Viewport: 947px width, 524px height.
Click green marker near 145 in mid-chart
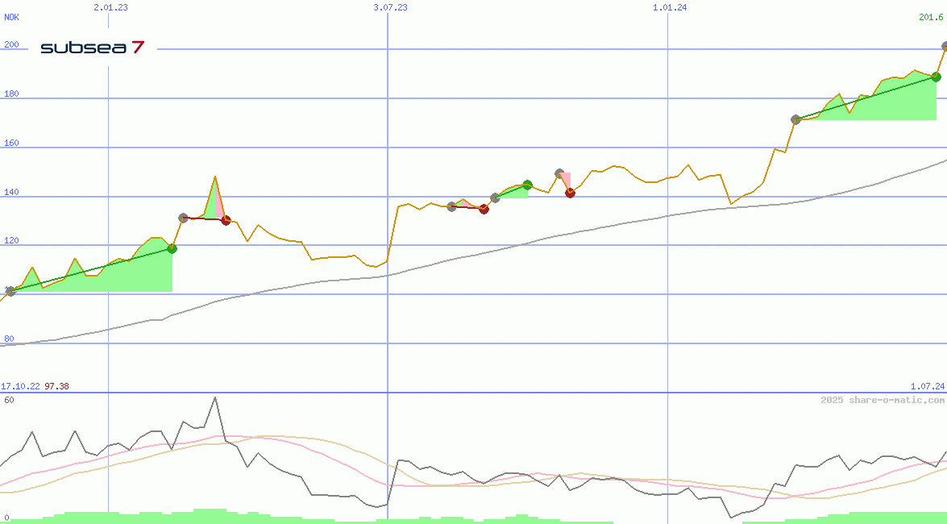(x=528, y=185)
